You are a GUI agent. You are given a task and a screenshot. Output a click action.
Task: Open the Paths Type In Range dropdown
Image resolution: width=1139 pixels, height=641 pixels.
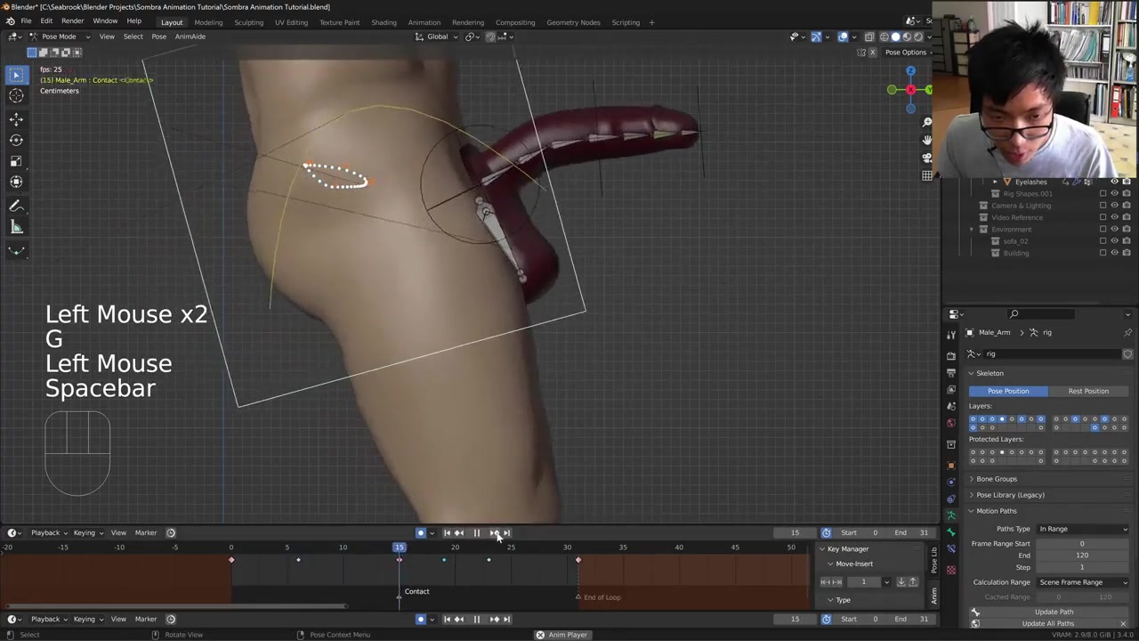pos(1083,529)
